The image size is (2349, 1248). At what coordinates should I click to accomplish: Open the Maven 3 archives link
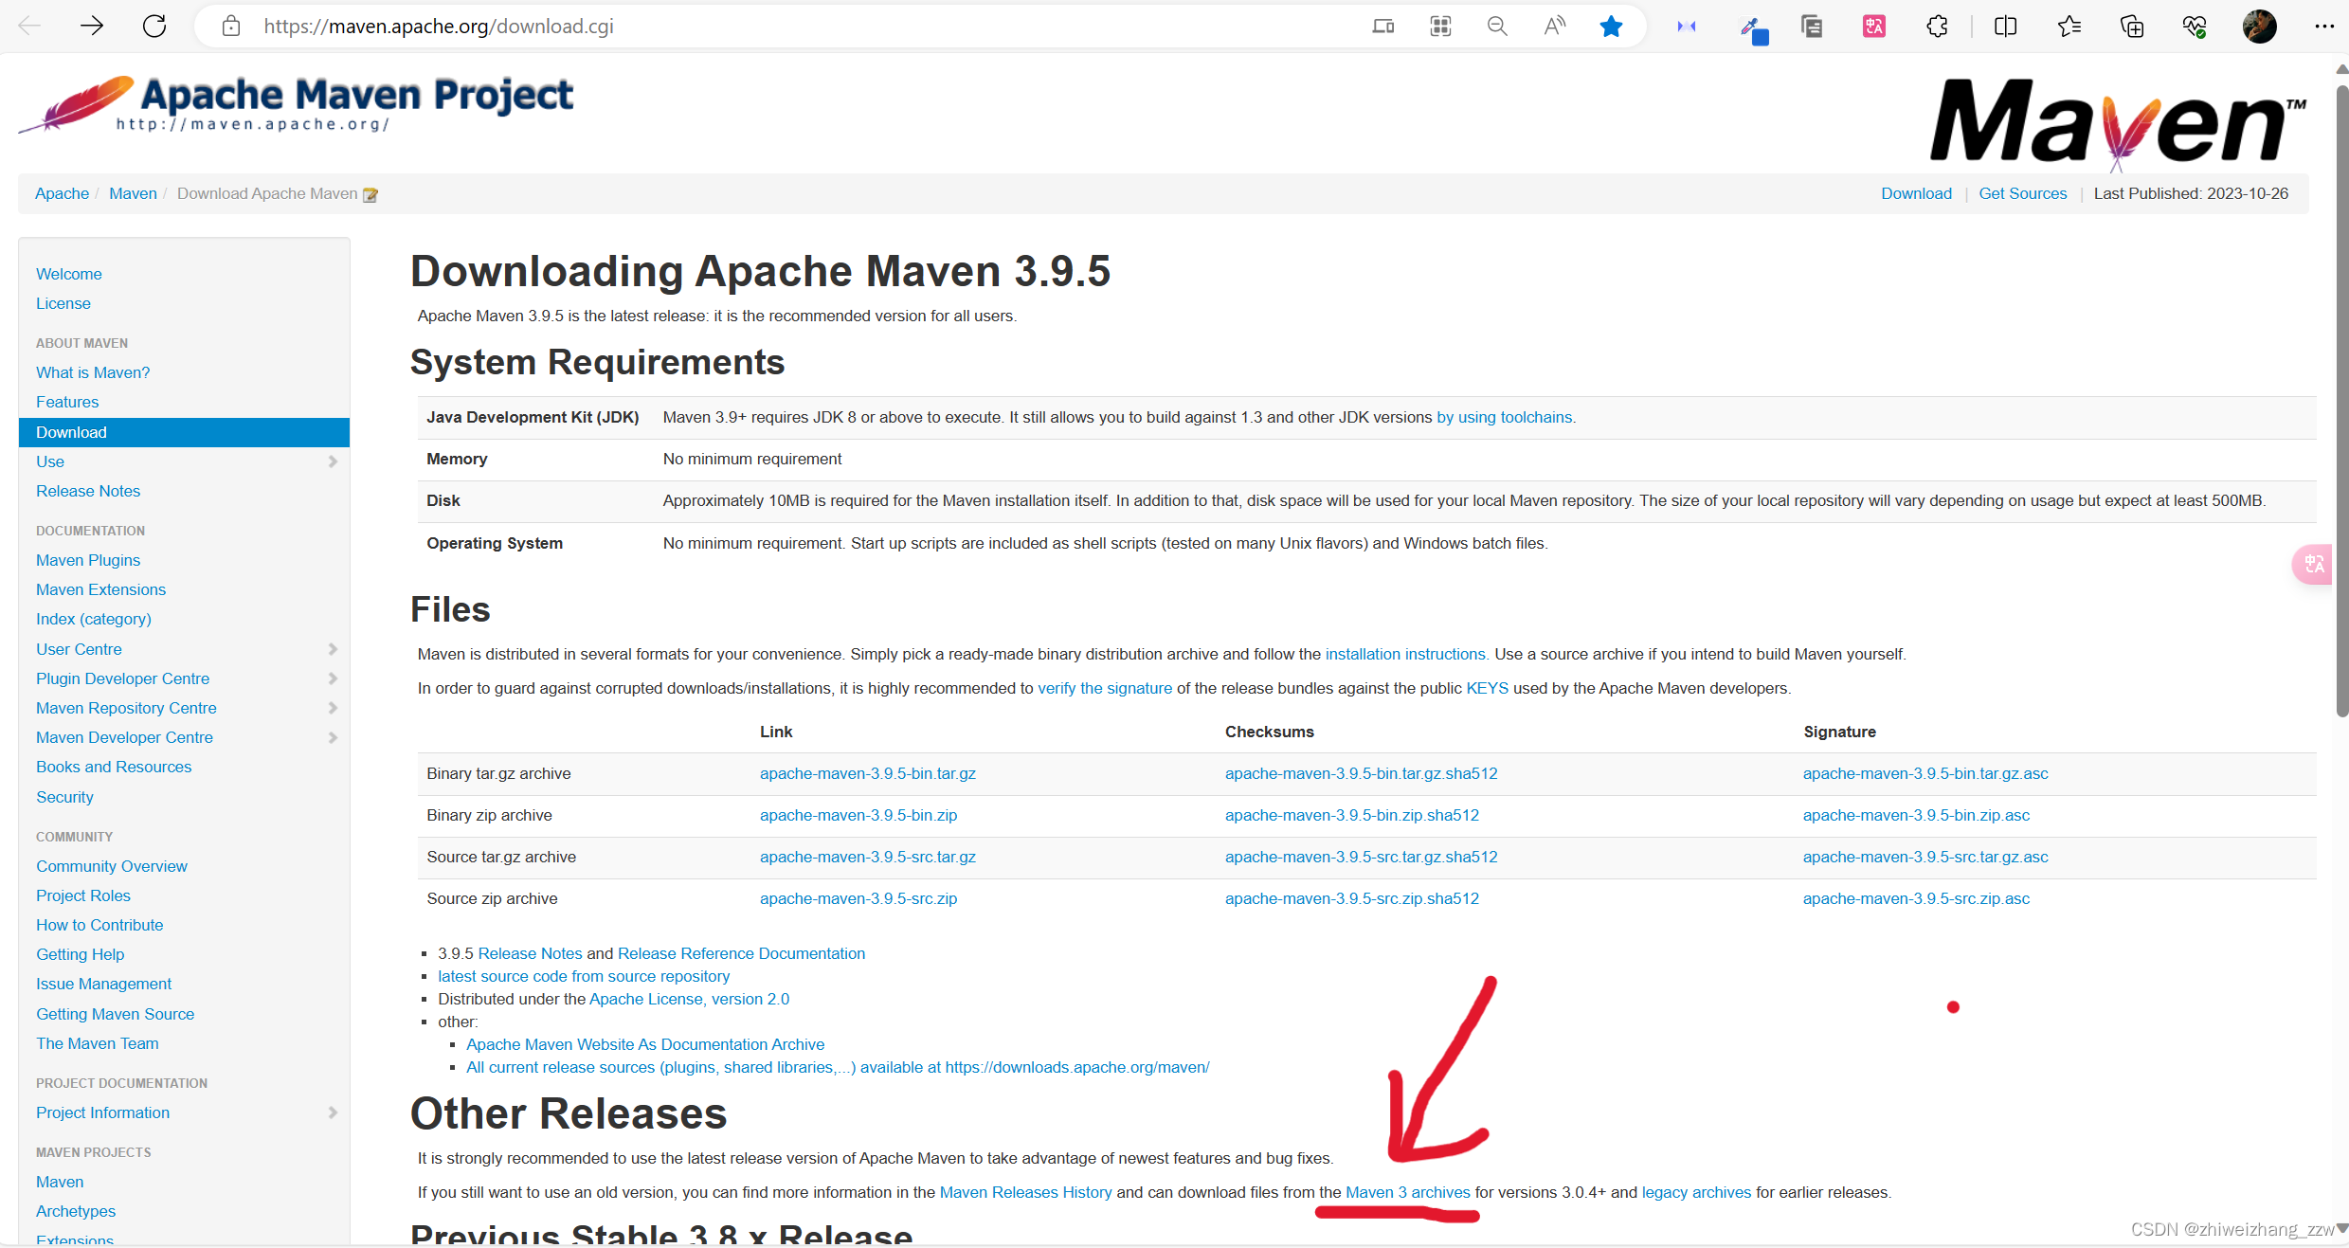point(1408,1192)
